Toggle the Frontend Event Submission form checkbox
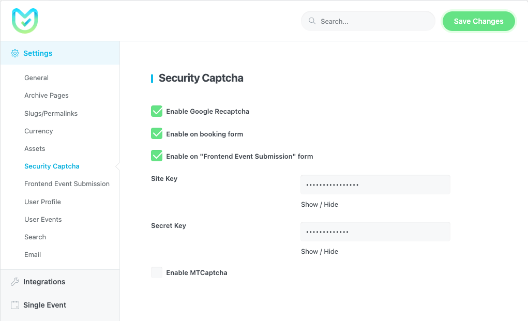528x321 pixels. click(x=157, y=156)
